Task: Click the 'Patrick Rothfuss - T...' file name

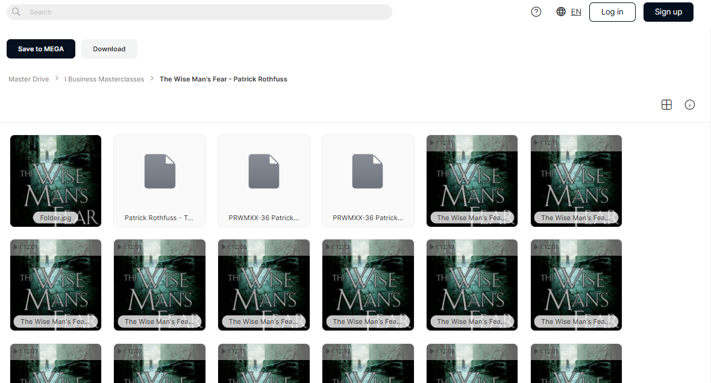Action: (x=159, y=218)
